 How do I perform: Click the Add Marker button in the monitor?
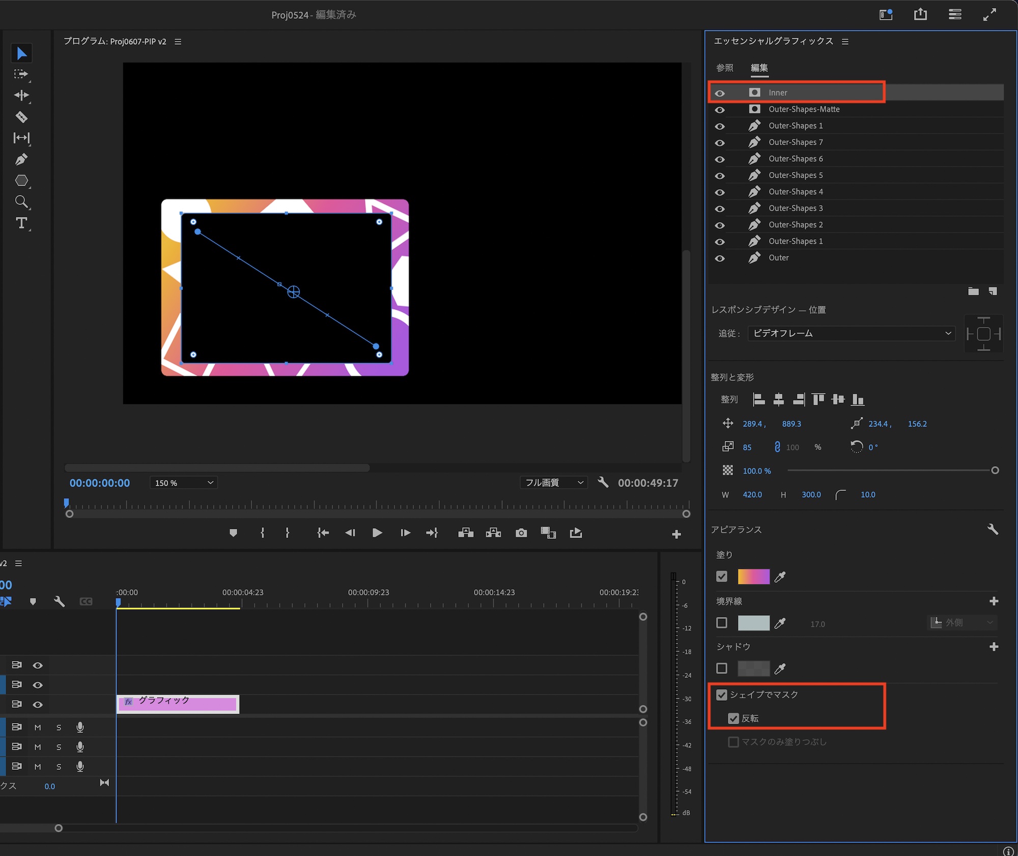point(233,533)
